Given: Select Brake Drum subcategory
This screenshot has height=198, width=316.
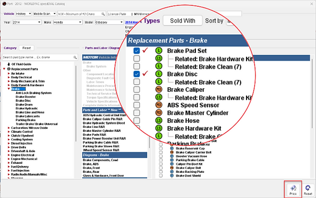Looking at the screenshot, I should tap(24, 105).
